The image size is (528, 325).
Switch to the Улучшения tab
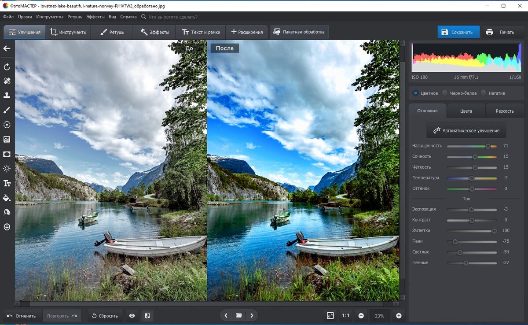25,32
